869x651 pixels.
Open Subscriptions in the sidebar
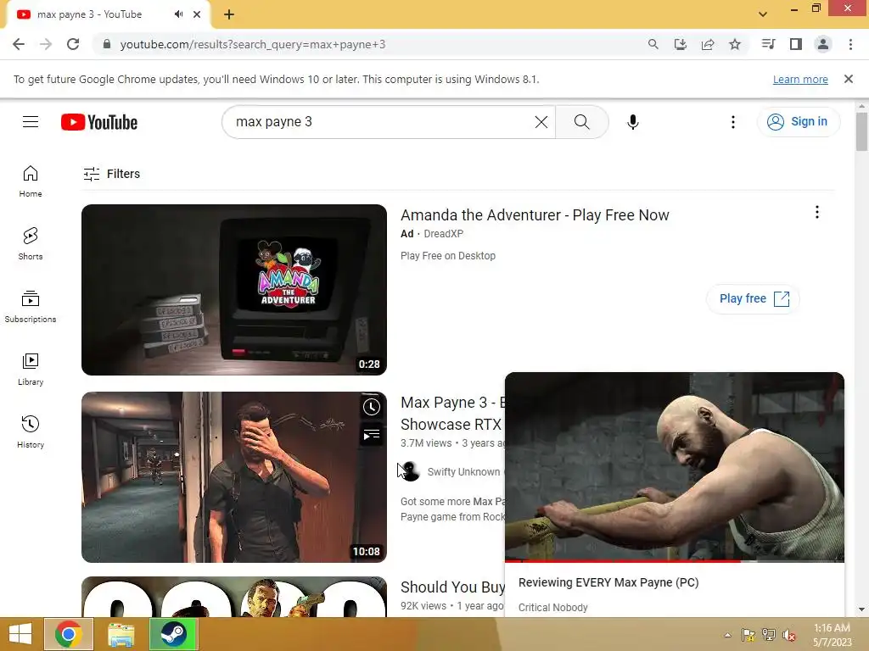(31, 307)
